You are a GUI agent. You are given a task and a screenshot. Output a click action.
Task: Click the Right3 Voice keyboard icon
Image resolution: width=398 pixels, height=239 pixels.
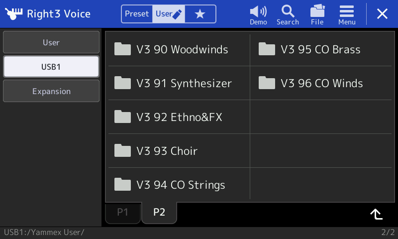[x=13, y=14]
